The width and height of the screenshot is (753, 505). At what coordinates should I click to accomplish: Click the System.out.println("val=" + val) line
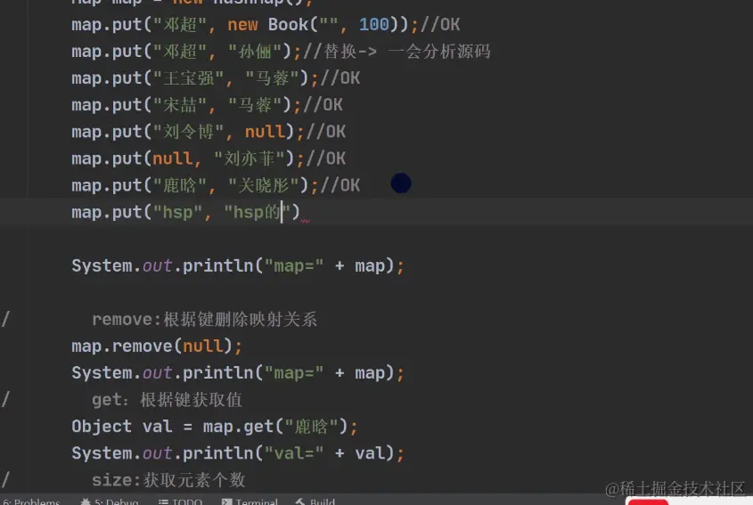(238, 453)
